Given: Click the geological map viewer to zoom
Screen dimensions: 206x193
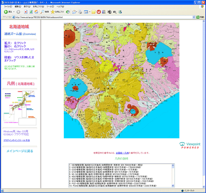Looking at the screenshot, I should pos(122,80).
